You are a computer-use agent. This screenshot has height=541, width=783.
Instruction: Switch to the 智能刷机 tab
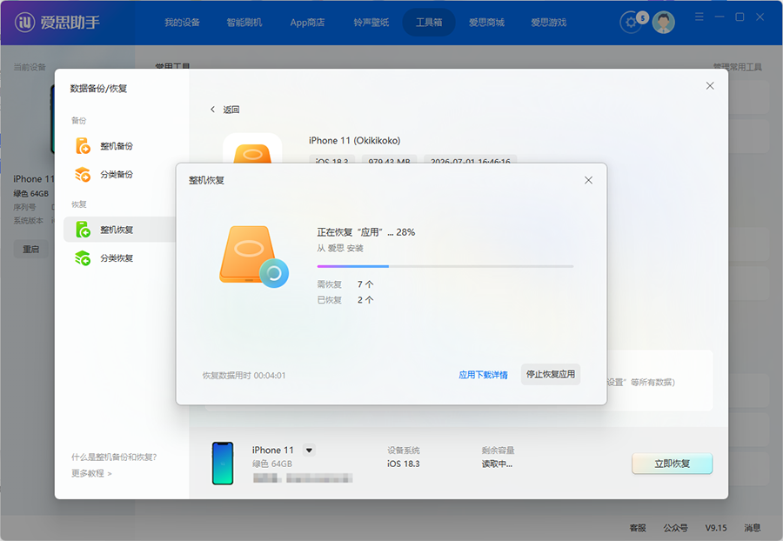click(244, 23)
